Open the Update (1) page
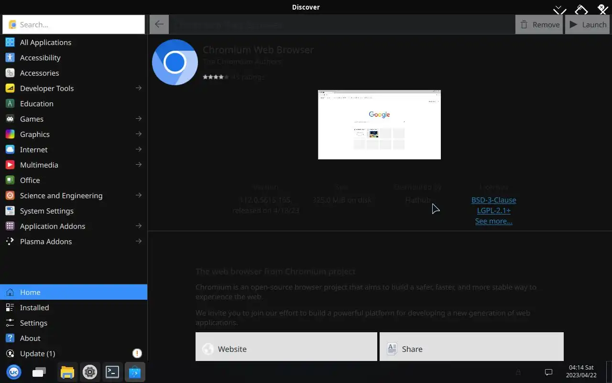The image size is (612, 383). [x=74, y=353]
